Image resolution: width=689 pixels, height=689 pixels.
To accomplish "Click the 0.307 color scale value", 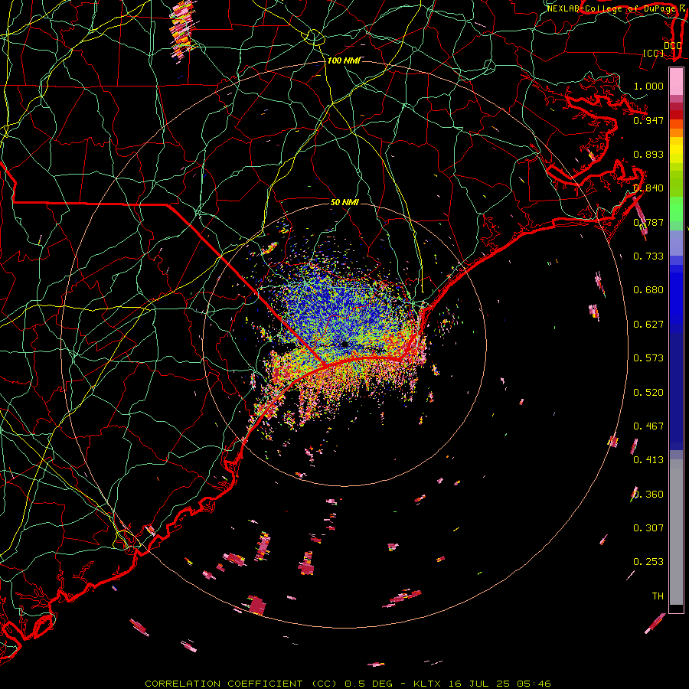I will (x=648, y=528).
